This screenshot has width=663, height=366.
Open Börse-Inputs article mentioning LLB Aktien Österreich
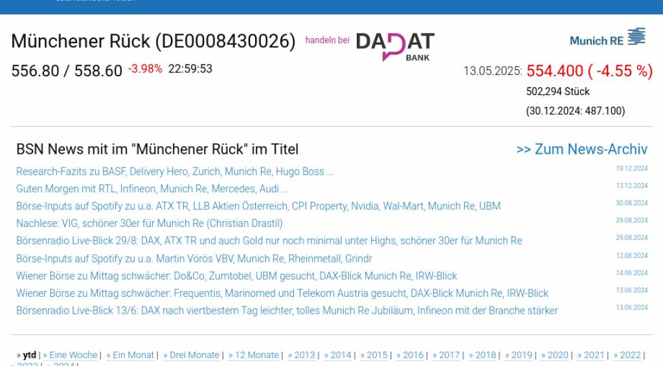click(258, 206)
